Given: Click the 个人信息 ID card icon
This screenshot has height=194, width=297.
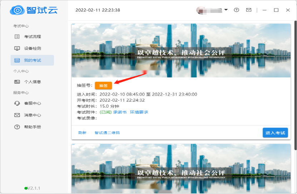Looking at the screenshot, I should point(17,82).
